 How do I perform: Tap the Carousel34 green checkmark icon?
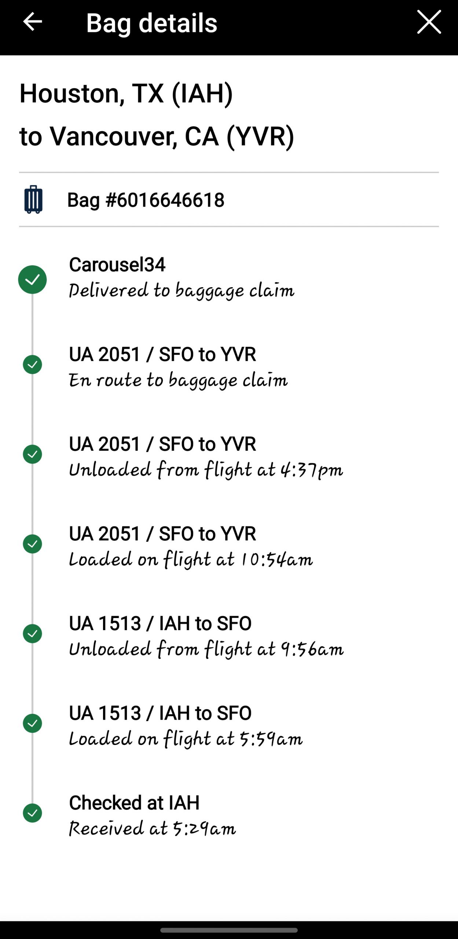point(32,279)
